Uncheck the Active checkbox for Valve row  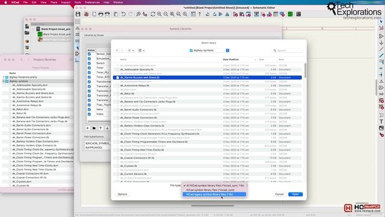pyautogui.click(x=89, y=110)
